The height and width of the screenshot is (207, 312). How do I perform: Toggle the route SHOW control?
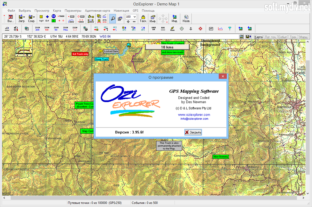pos(91,21)
